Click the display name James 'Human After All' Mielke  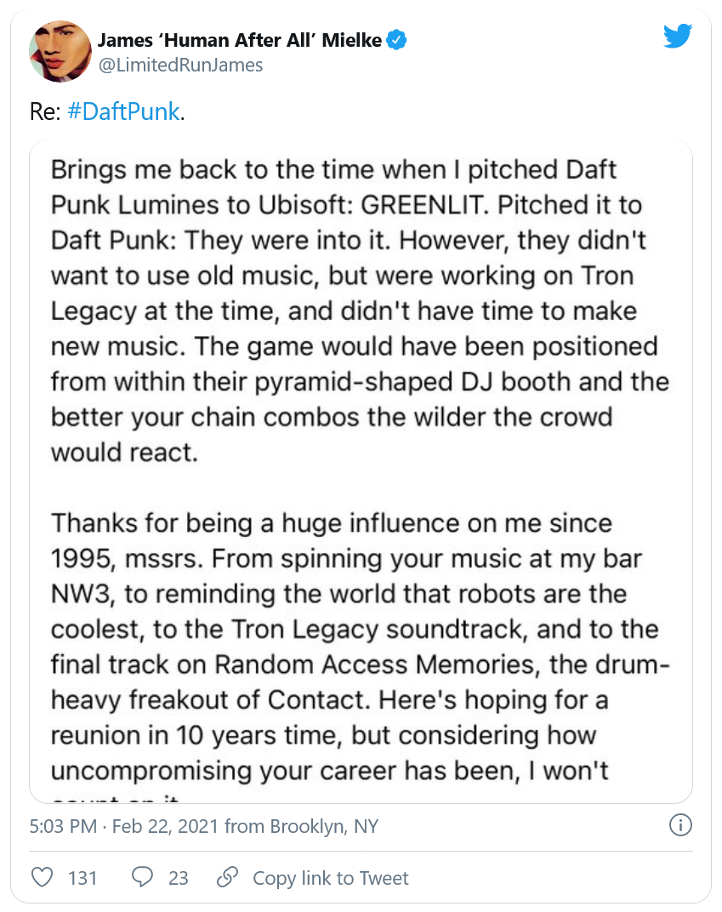[x=240, y=40]
